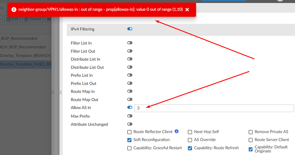Enable Distribute List In switch
295x155 pixels.
coord(130,59)
